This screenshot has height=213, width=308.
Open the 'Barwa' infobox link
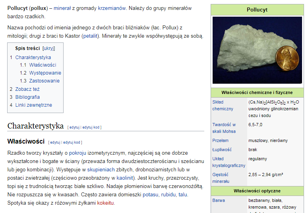pos(219,200)
